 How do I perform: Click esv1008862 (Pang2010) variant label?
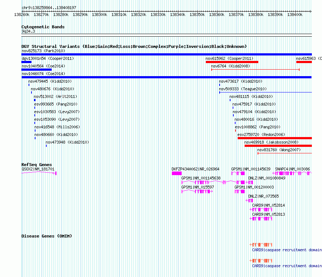258,127
